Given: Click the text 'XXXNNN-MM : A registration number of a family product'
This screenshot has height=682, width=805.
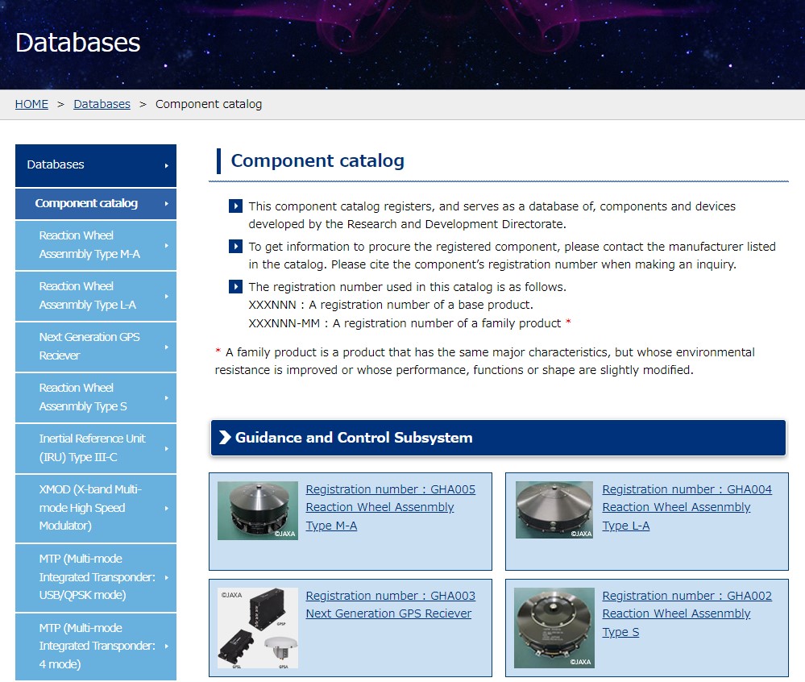Looking at the screenshot, I should (405, 323).
